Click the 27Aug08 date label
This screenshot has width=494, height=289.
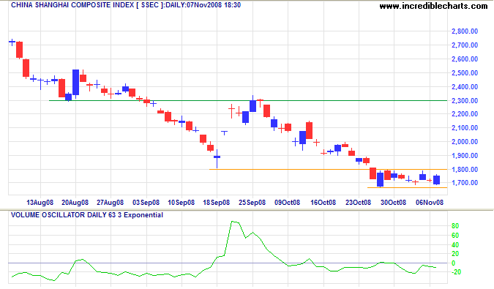[x=111, y=203]
